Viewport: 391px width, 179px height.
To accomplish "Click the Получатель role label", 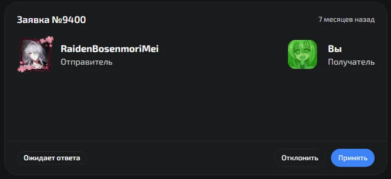I will pos(351,62).
